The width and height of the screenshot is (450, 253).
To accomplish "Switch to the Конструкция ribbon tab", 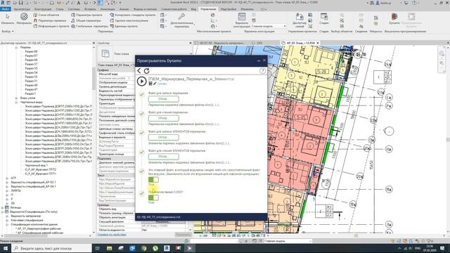I will click(43, 9).
